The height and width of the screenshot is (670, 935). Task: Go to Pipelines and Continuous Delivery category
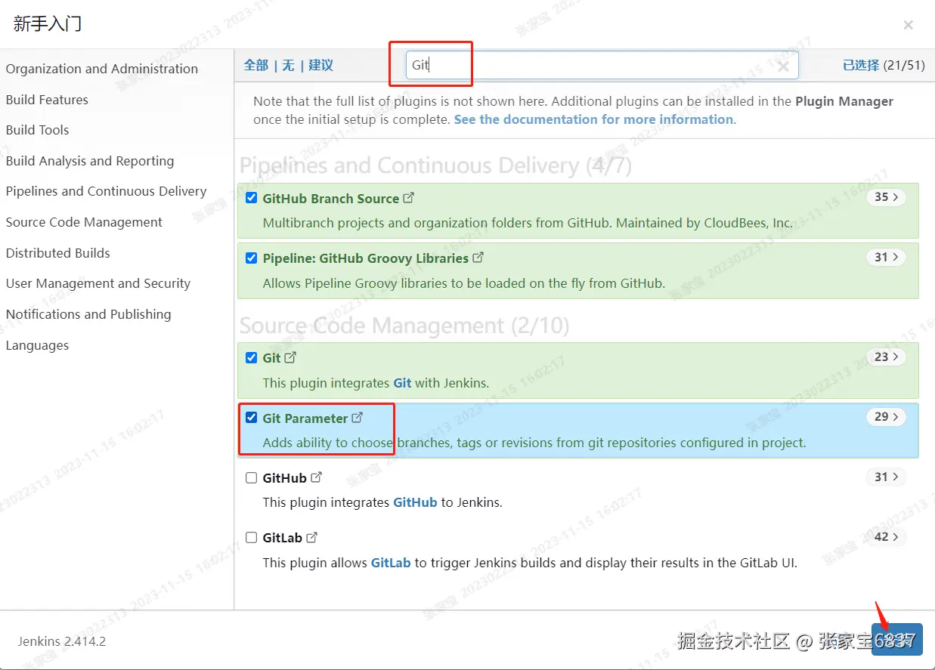point(106,191)
